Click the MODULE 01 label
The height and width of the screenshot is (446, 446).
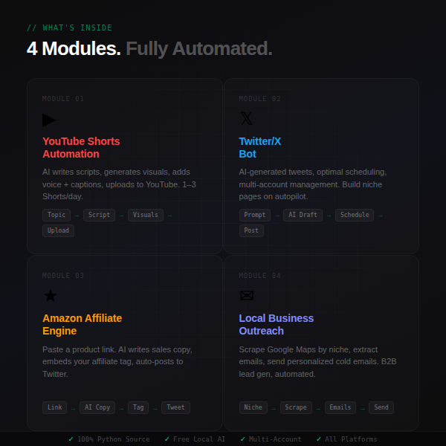pos(63,99)
